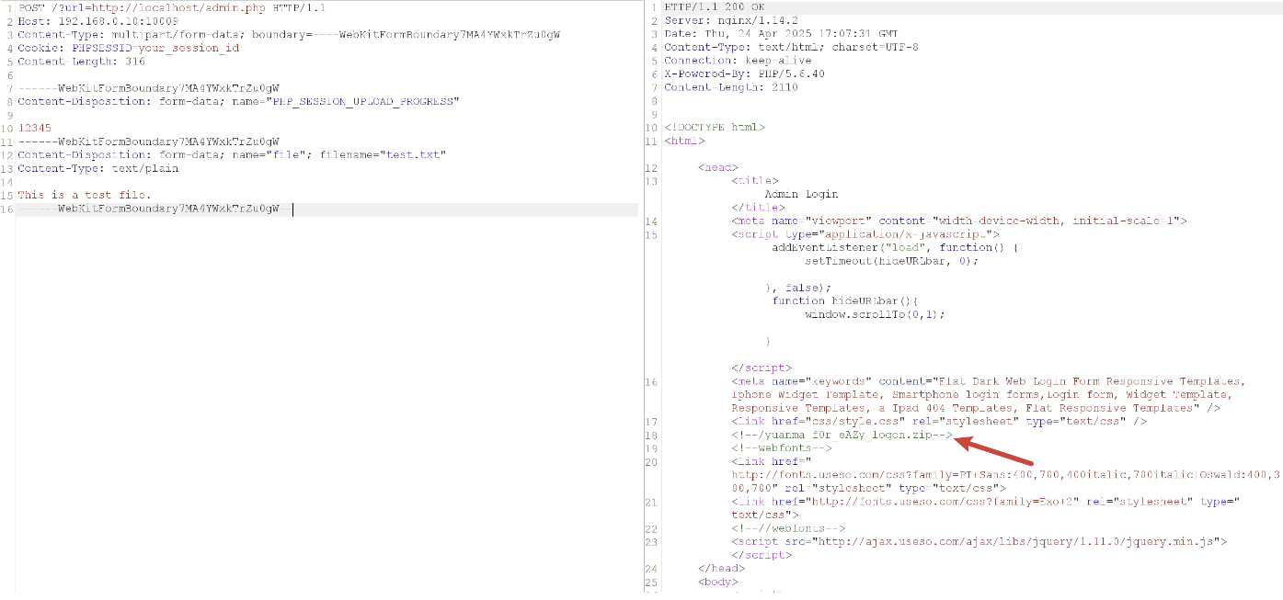Image resolution: width=1283 pixels, height=600 pixels.
Task: Click the '12345' body value in the request
Action: coord(34,129)
